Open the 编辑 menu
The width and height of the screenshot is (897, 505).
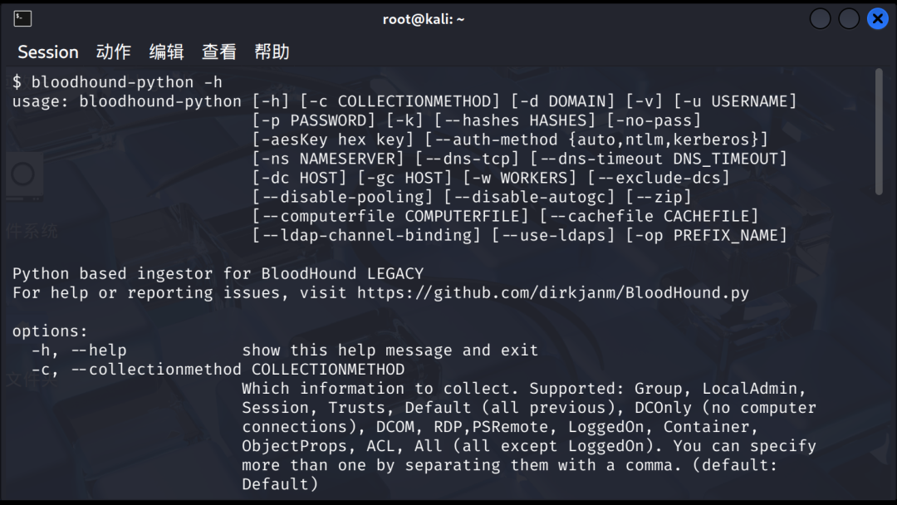166,51
